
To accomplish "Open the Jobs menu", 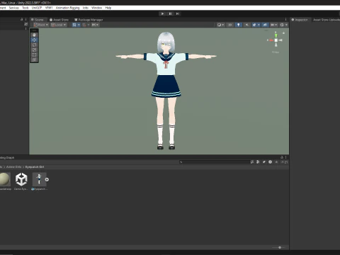I will tap(86, 8).
